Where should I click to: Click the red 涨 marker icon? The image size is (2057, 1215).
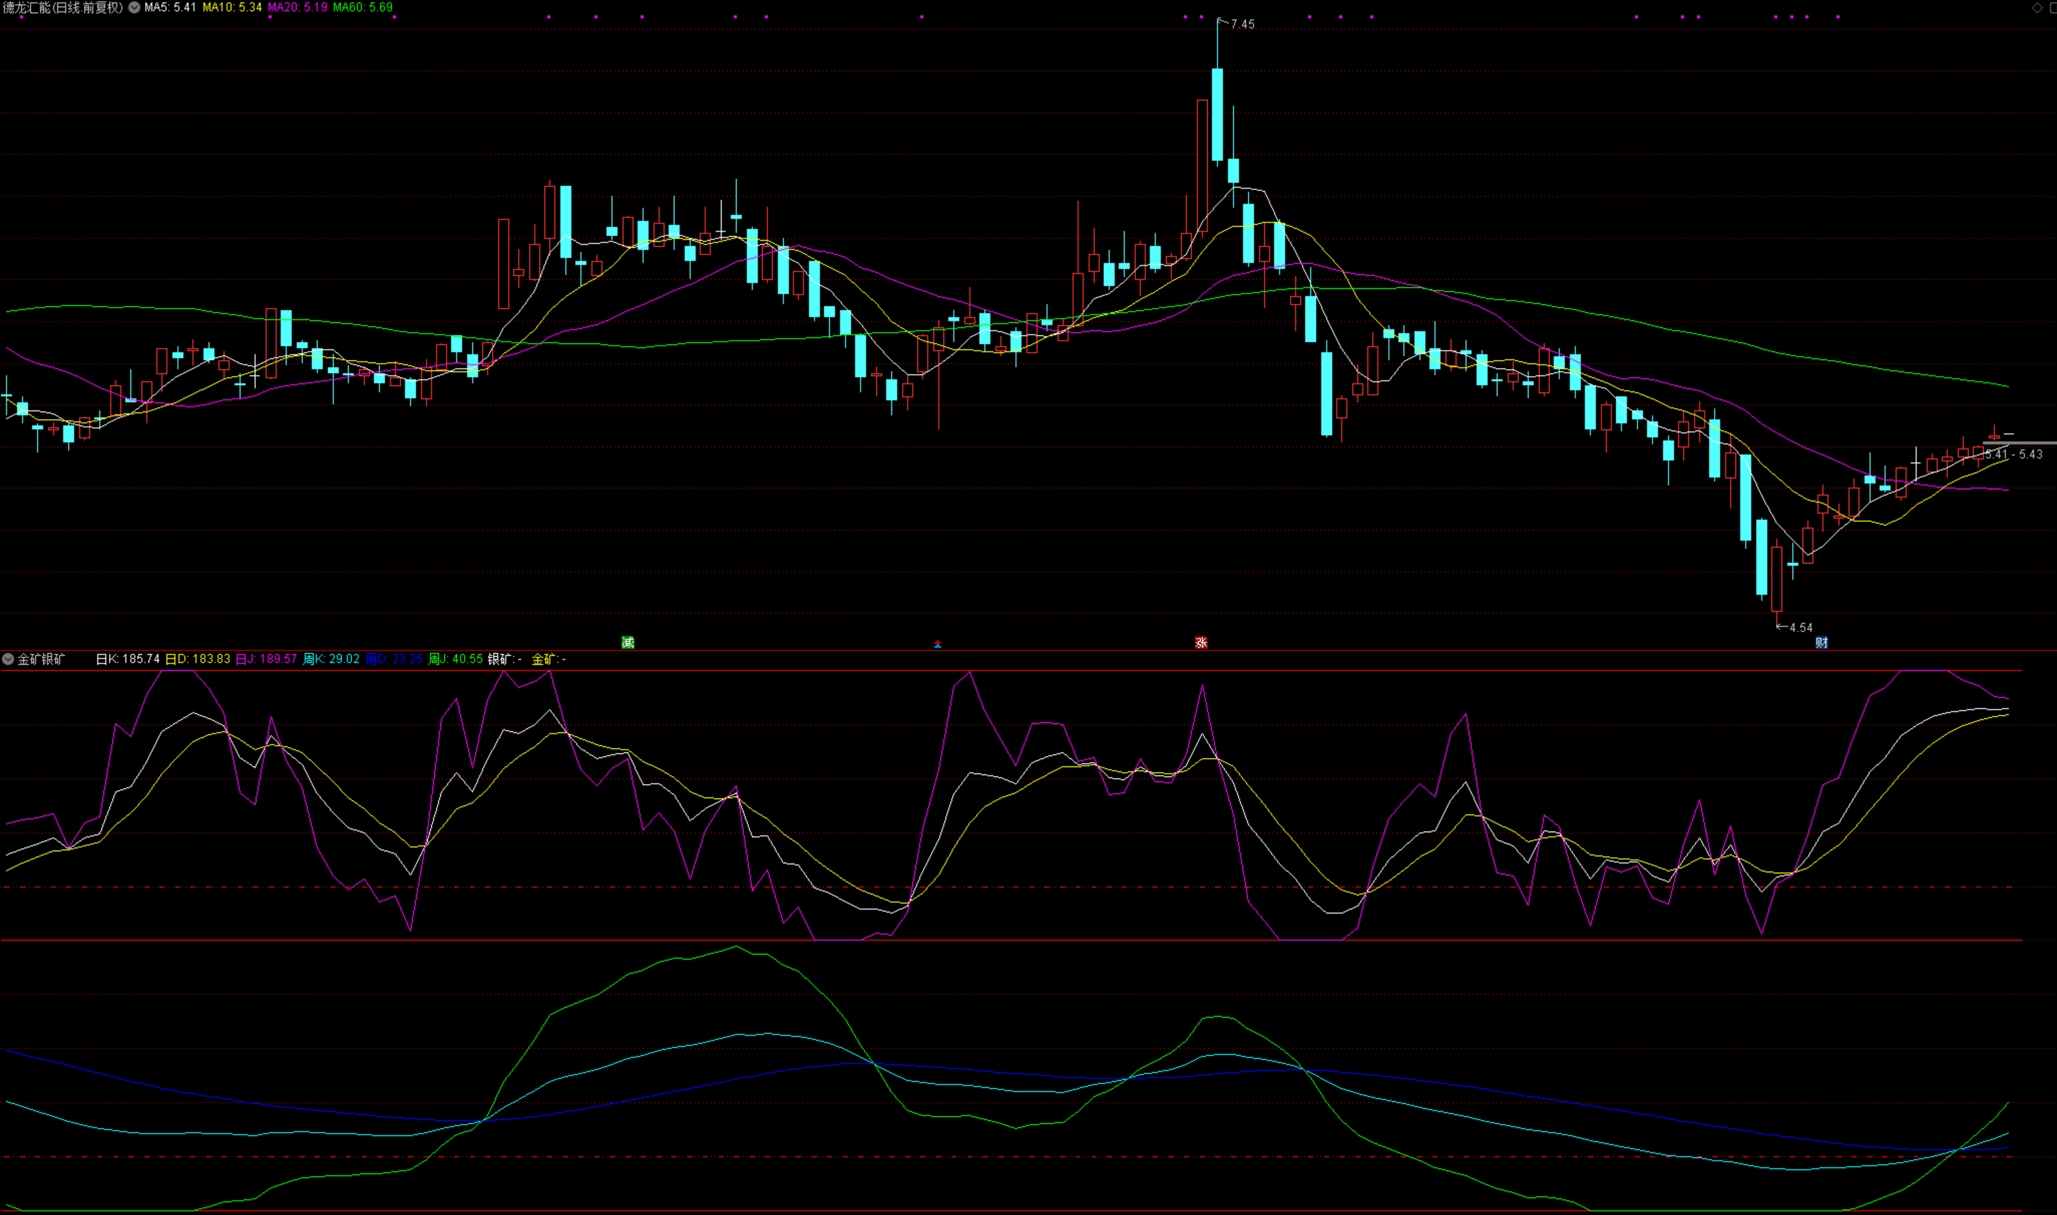tap(1201, 643)
